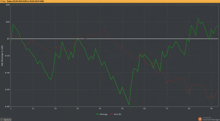Image resolution: width=220 pixels, height=121 pixels.
Task: Click the $20 y-axis label
Action: pos(8,22)
